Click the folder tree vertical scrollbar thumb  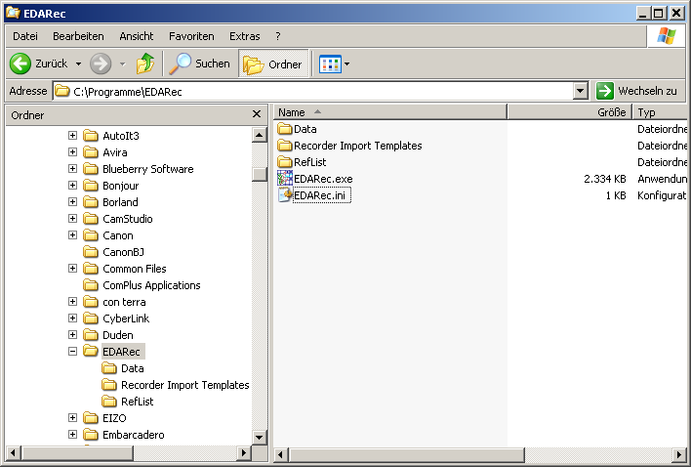pos(260,174)
